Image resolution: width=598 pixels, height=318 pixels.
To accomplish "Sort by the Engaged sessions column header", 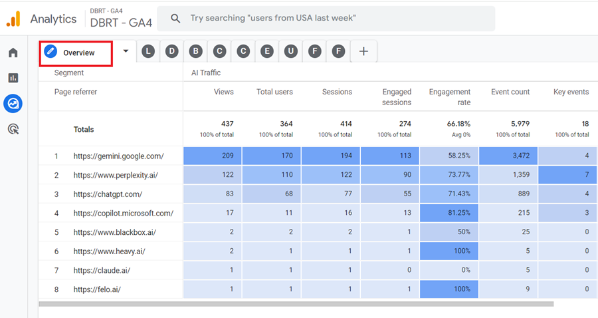I will click(397, 97).
